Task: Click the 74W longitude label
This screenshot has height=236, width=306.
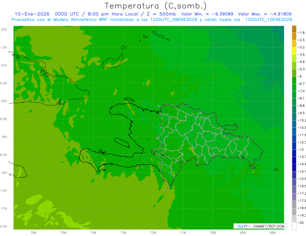Action: pos(93,233)
